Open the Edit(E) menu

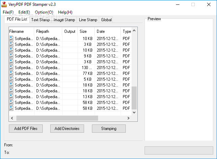point(24,12)
